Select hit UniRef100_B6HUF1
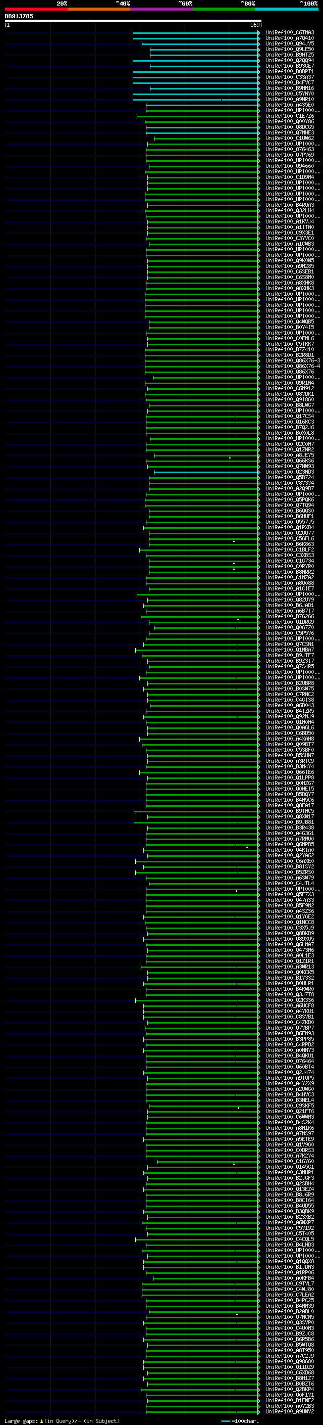Image resolution: width=323 pixels, height=1425 pixels. tap(290, 516)
